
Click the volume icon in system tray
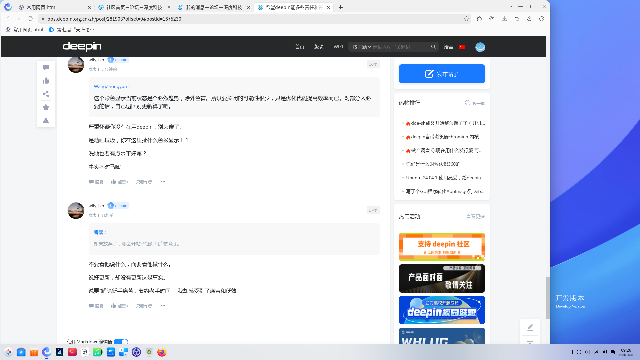tap(605, 352)
